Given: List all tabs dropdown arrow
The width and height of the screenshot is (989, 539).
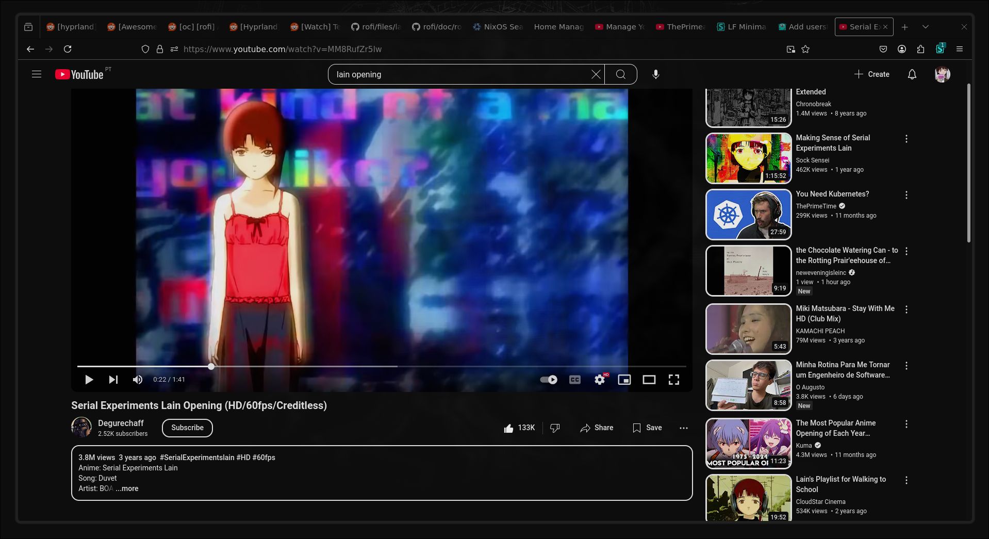Looking at the screenshot, I should coord(926,27).
